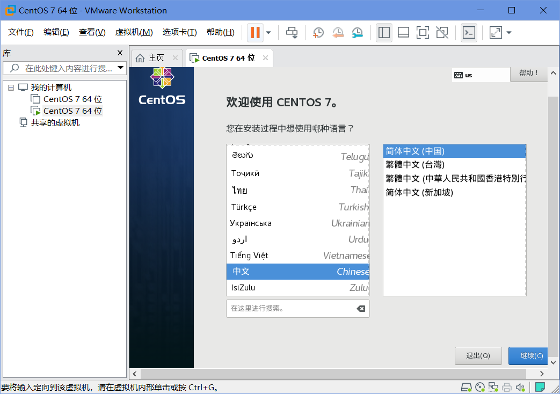Choose 简体中文 (中国) locale

(454, 151)
